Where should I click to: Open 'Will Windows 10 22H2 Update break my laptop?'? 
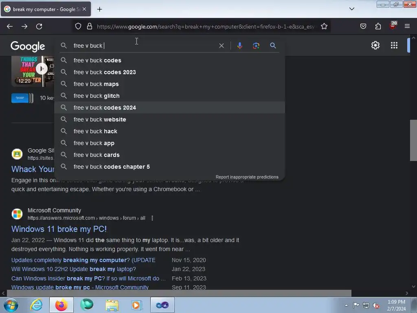point(74,269)
